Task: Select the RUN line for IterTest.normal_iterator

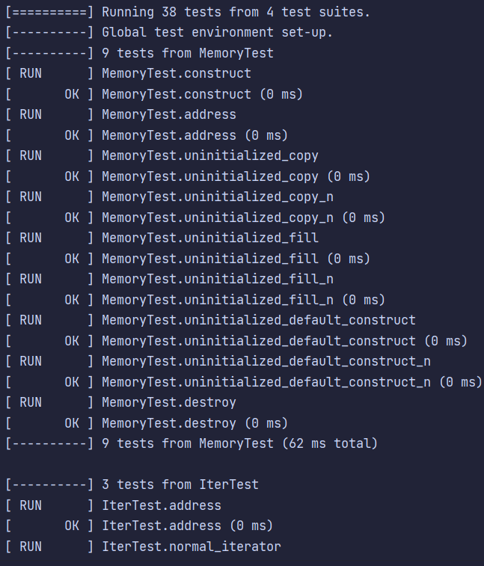Action: pos(144,547)
